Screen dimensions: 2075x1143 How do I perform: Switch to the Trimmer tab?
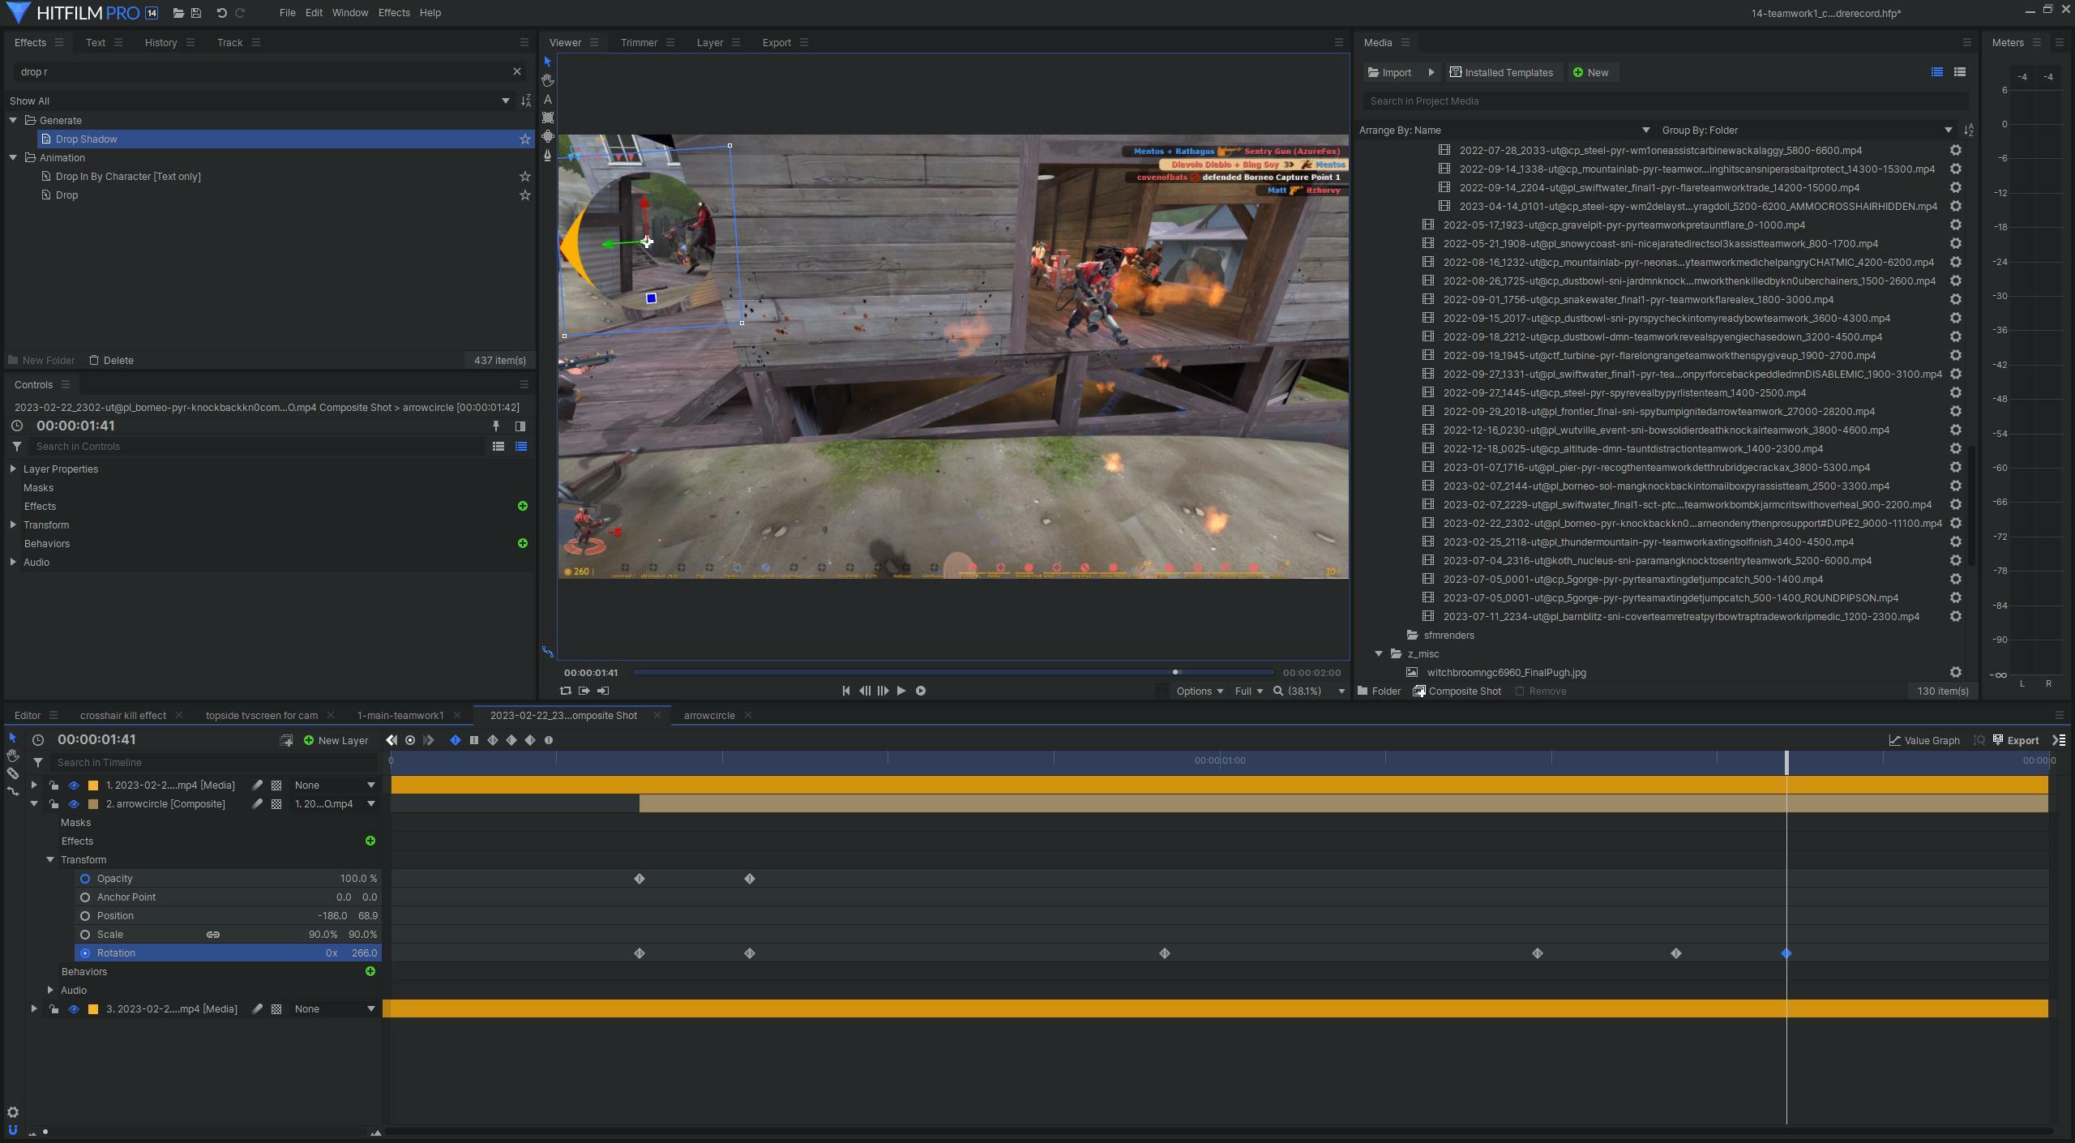(639, 42)
